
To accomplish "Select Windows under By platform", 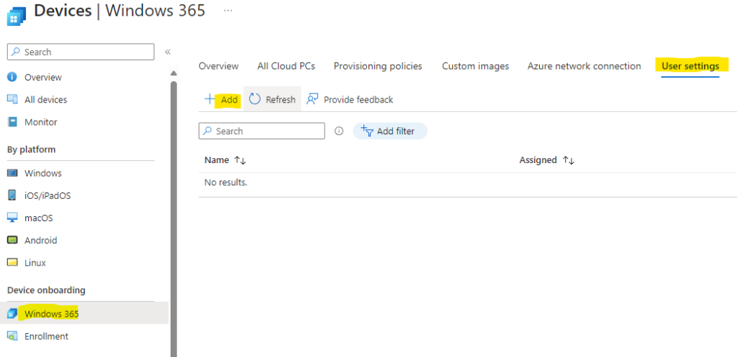I will pos(42,173).
